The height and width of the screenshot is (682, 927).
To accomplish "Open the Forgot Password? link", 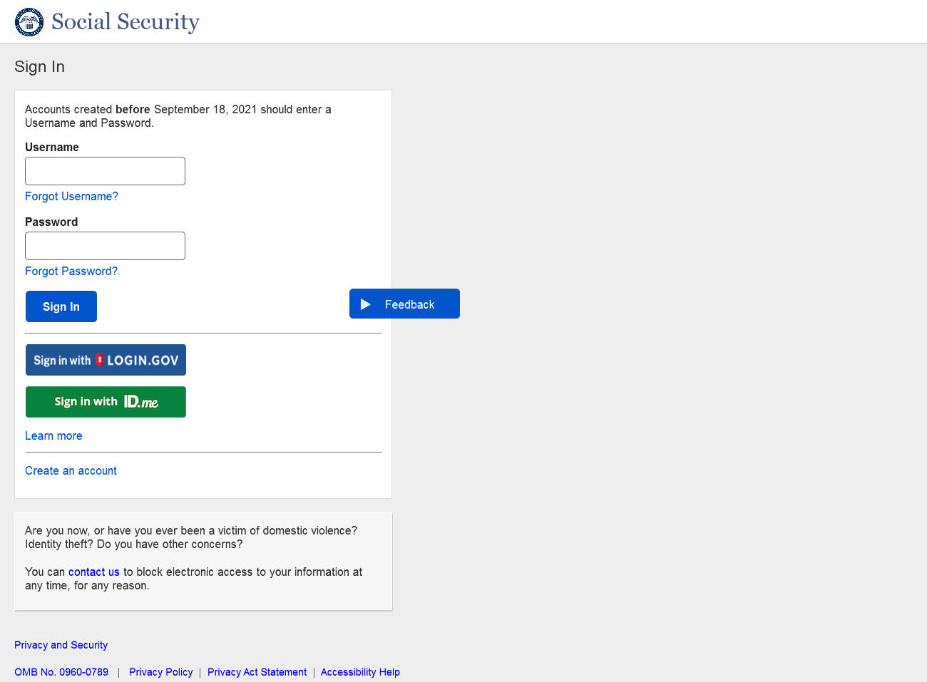I will pos(71,272).
